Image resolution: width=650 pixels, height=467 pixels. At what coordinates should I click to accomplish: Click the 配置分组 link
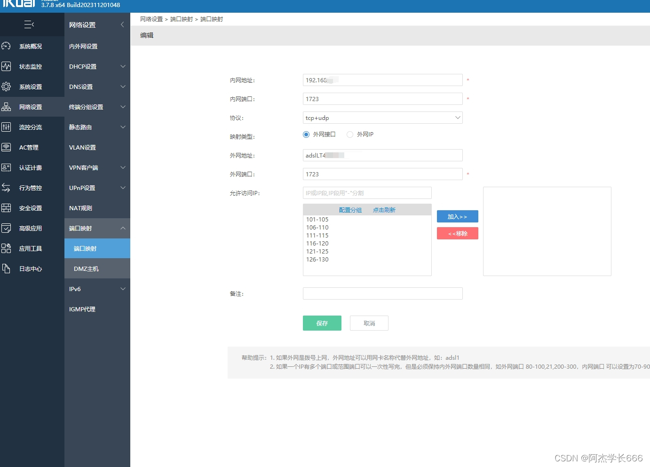tap(350, 210)
